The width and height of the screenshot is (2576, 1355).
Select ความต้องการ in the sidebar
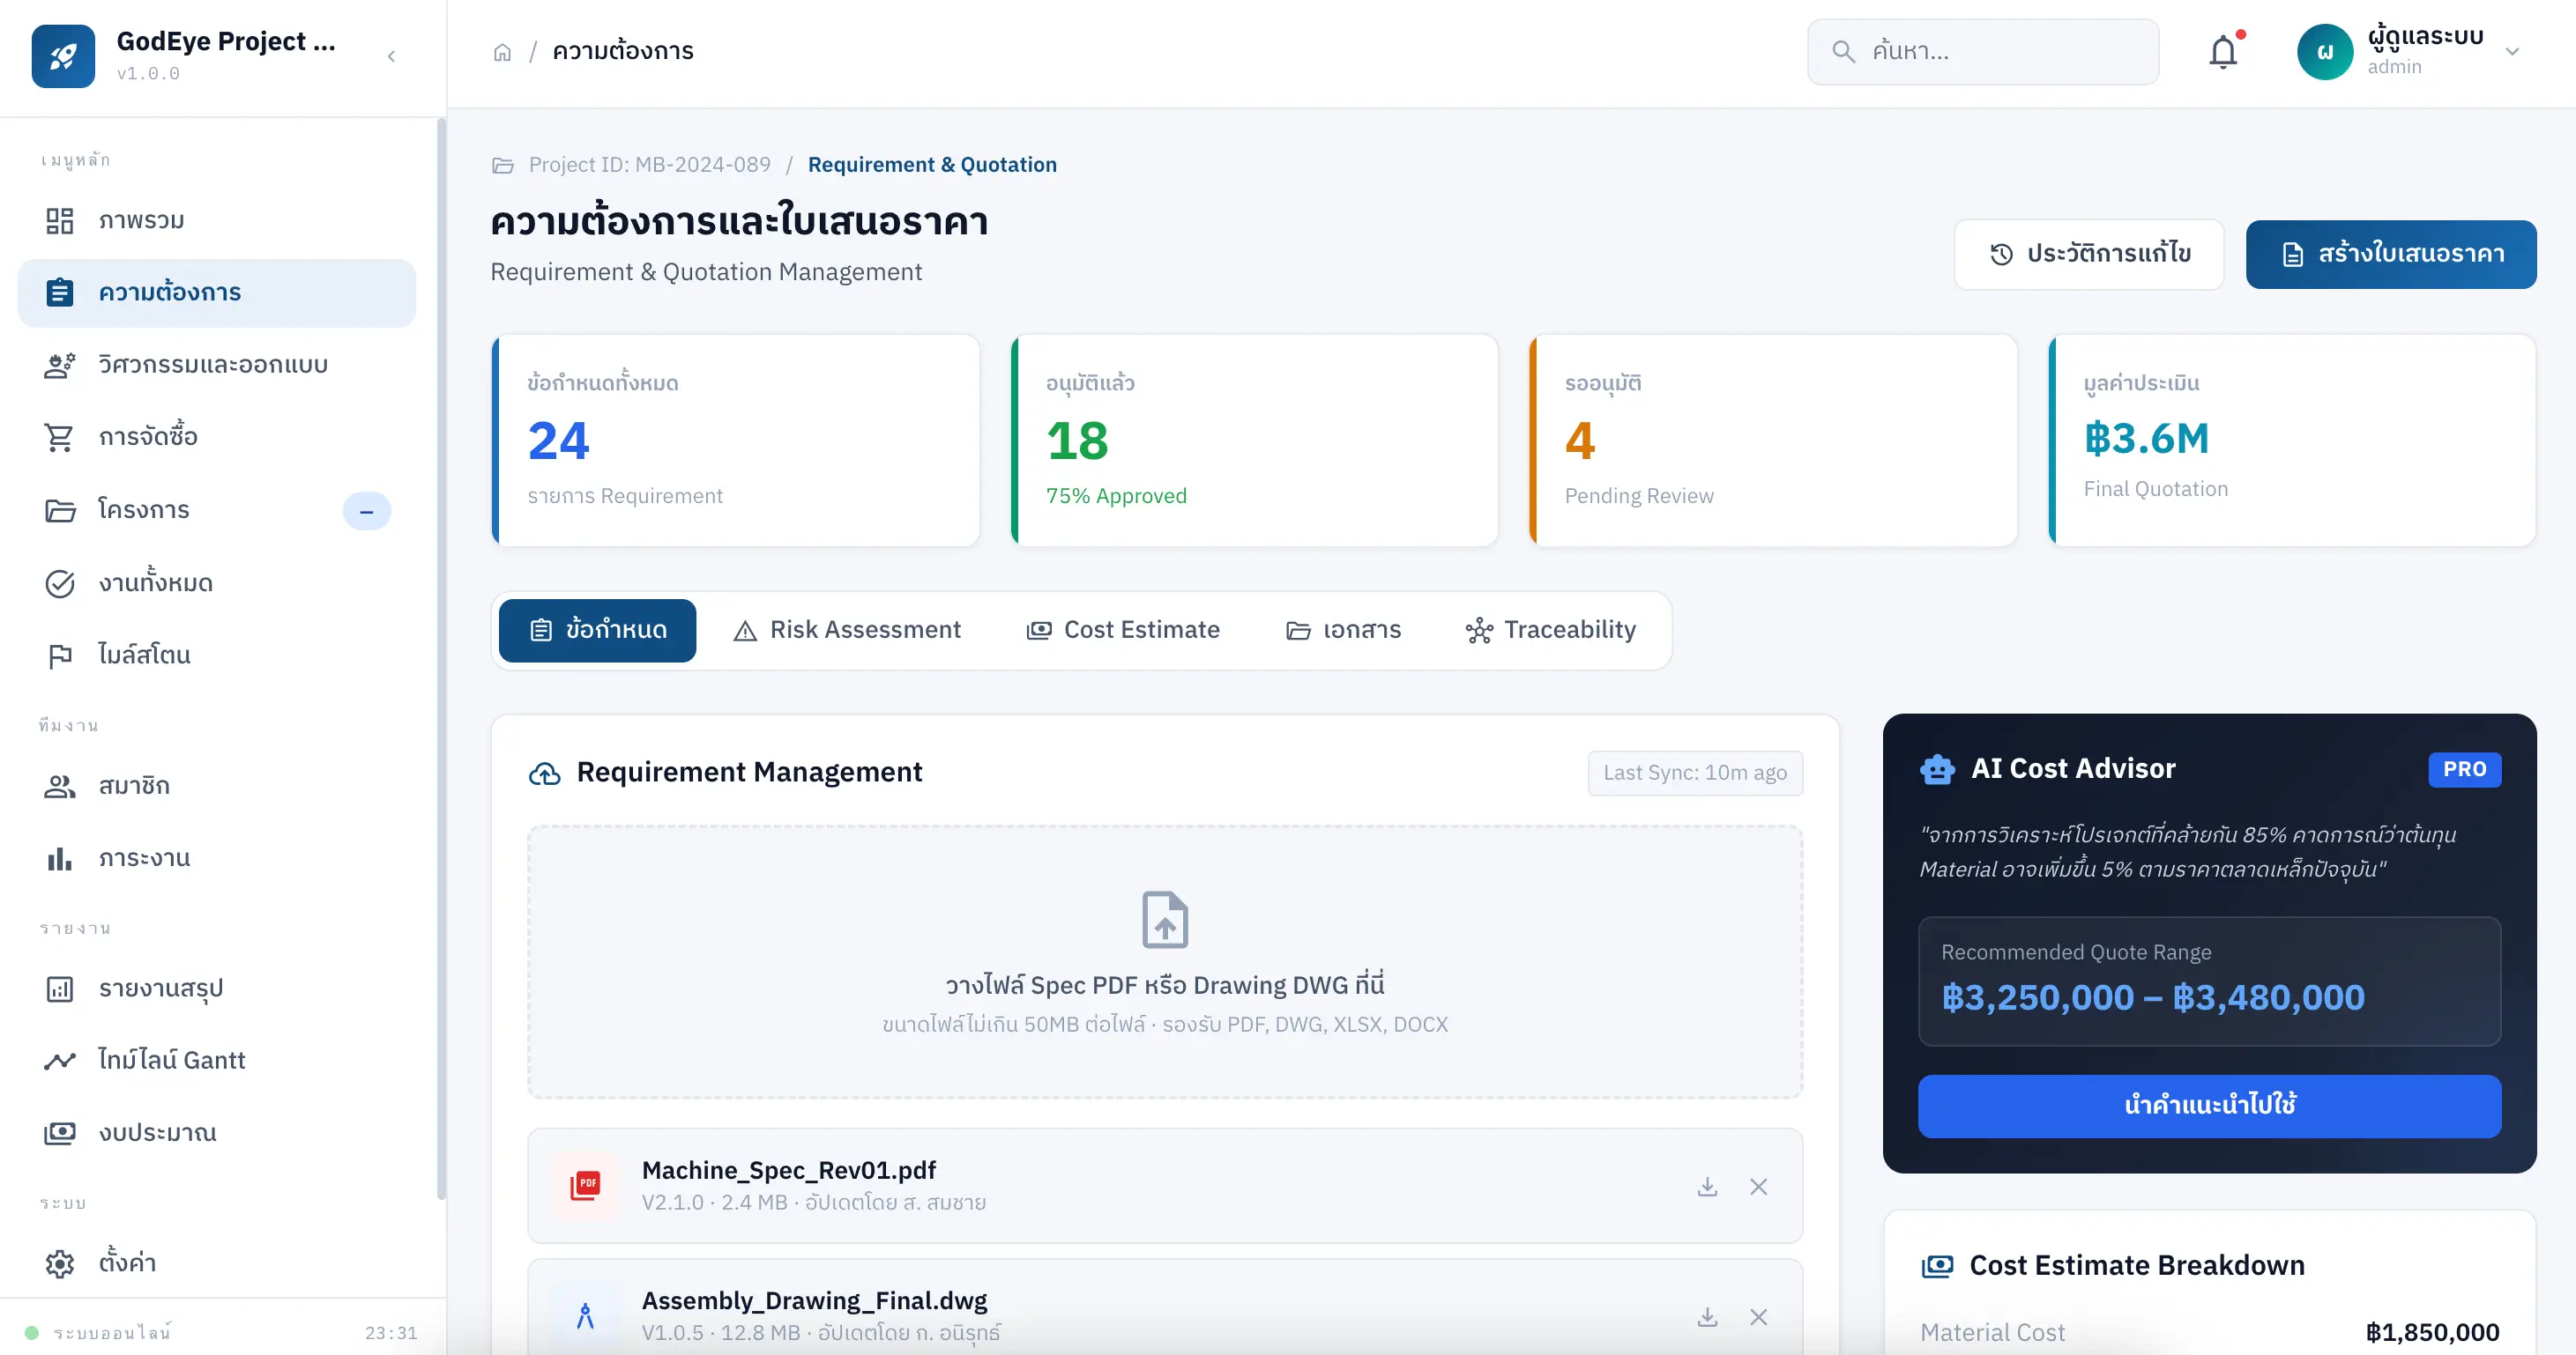pyautogui.click(x=216, y=292)
